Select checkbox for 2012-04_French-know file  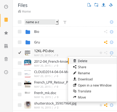tap(20, 63)
